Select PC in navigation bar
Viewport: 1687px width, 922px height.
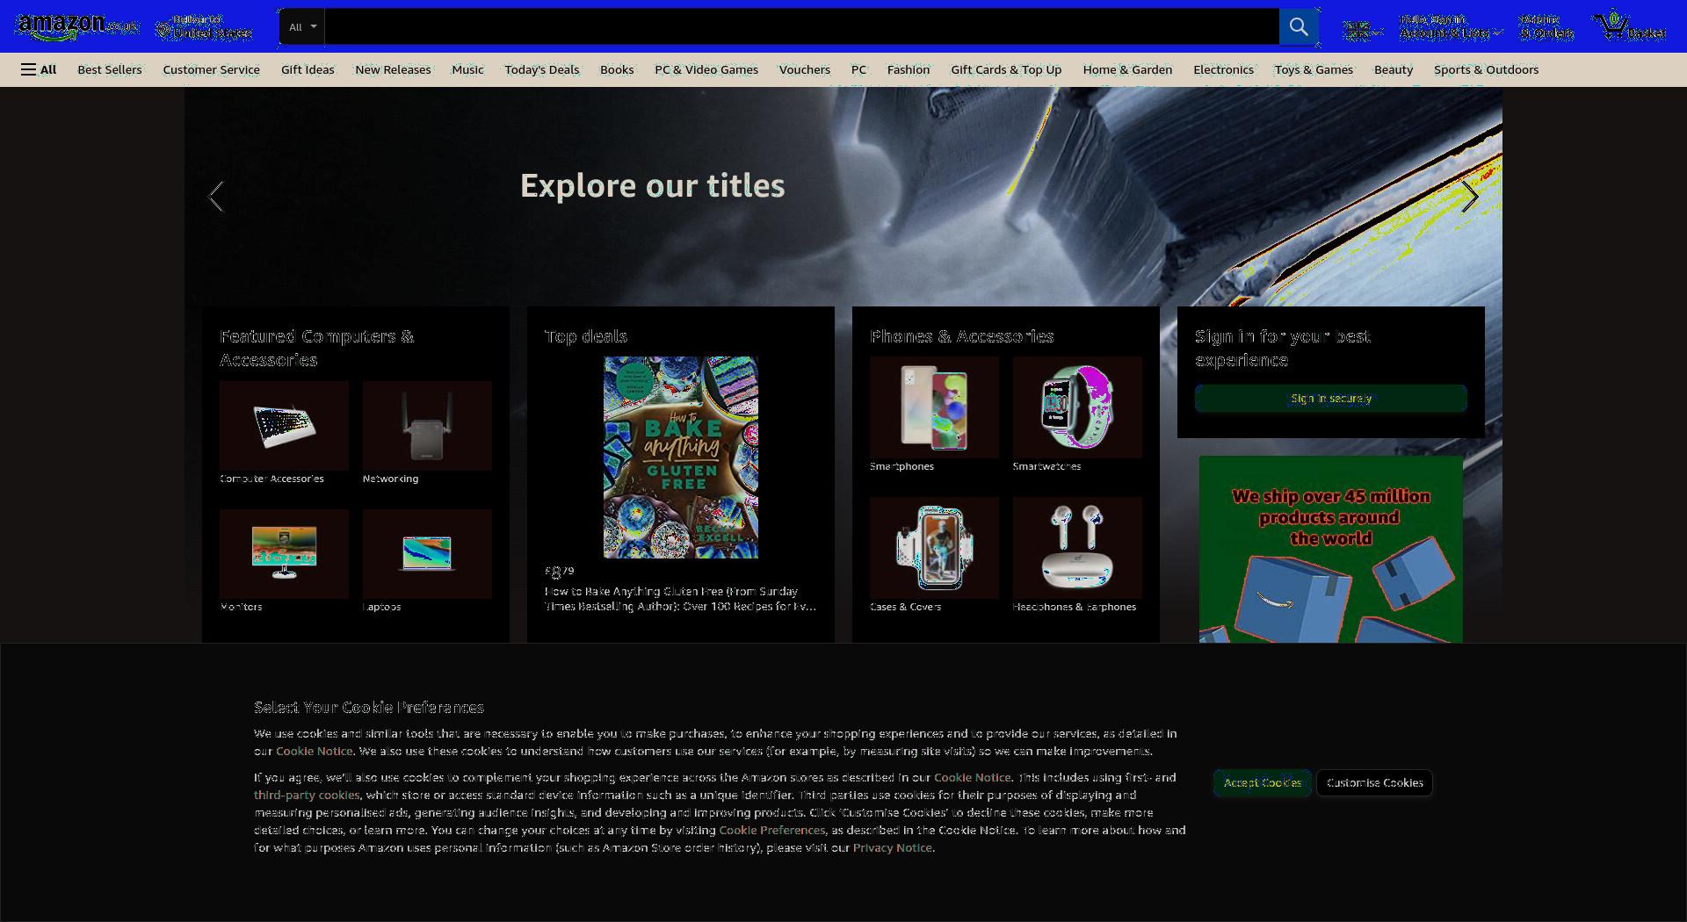858,69
